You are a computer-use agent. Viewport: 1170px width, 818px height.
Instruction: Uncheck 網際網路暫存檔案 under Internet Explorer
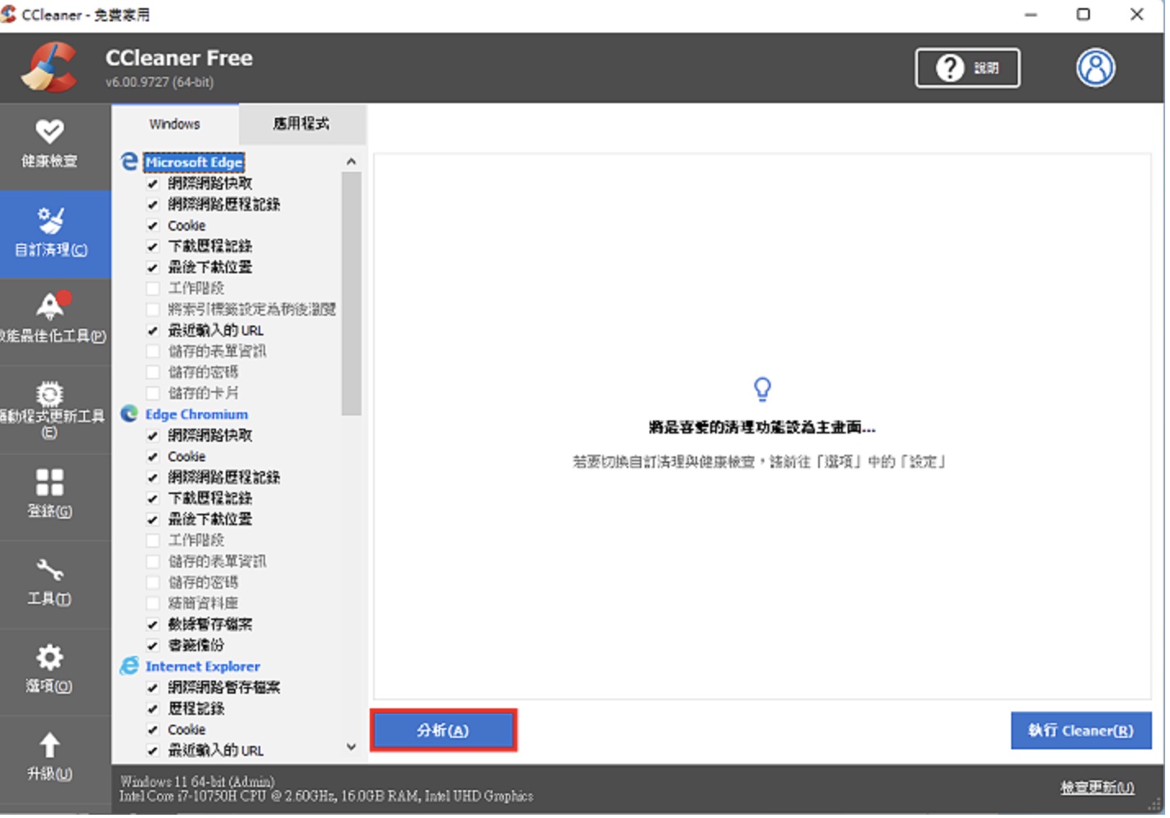coord(152,687)
